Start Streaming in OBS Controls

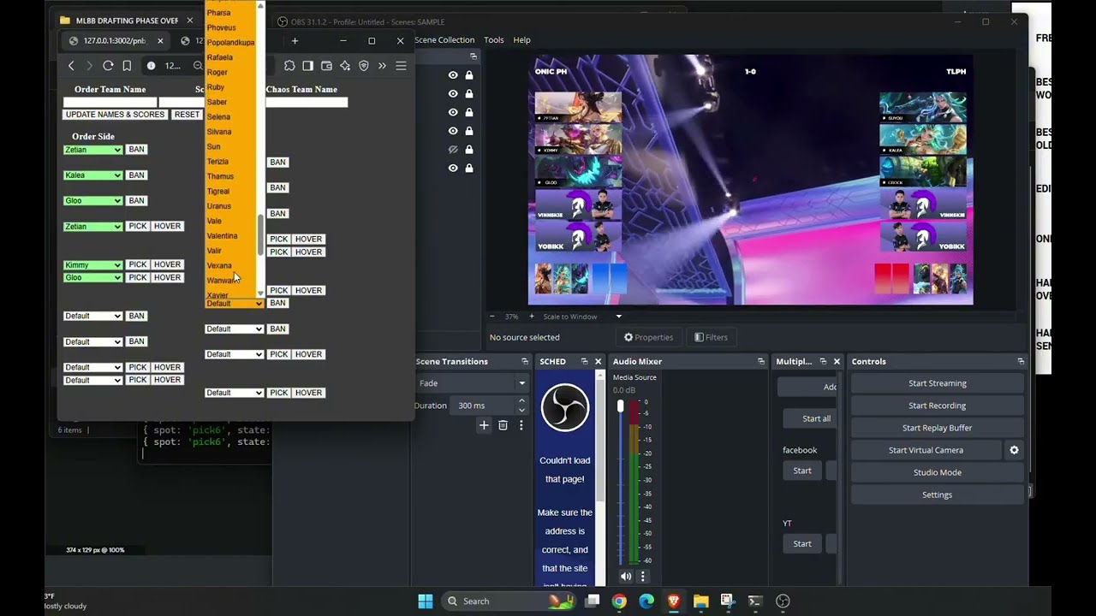(x=938, y=383)
